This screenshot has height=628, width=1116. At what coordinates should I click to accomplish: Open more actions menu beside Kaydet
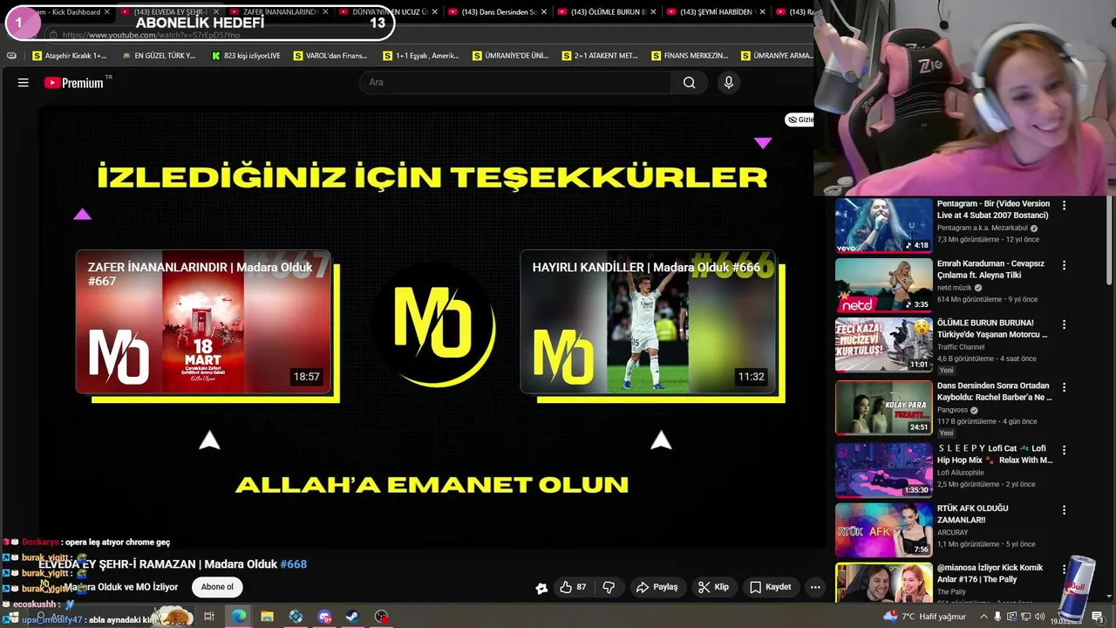tap(815, 587)
